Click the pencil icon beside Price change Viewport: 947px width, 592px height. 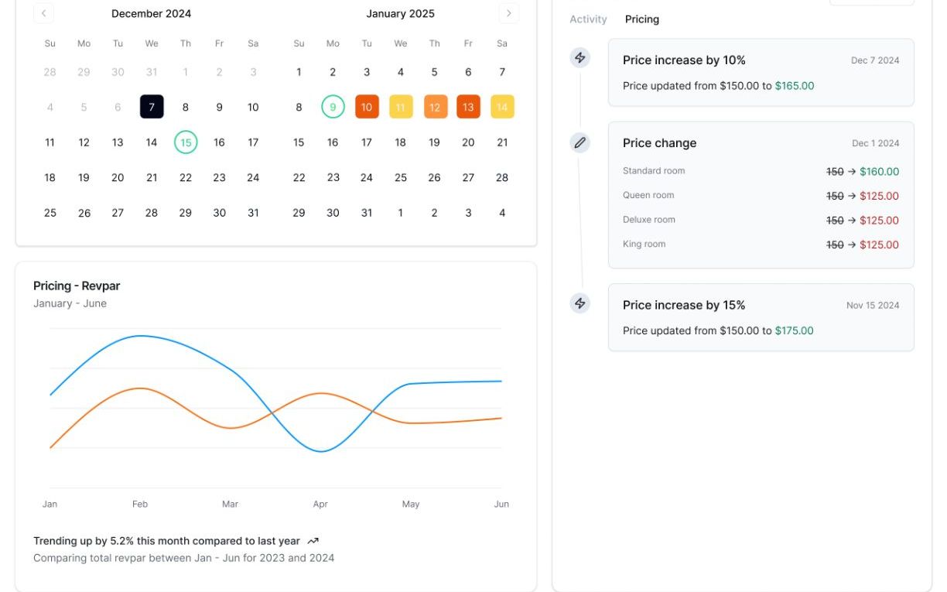pos(580,142)
